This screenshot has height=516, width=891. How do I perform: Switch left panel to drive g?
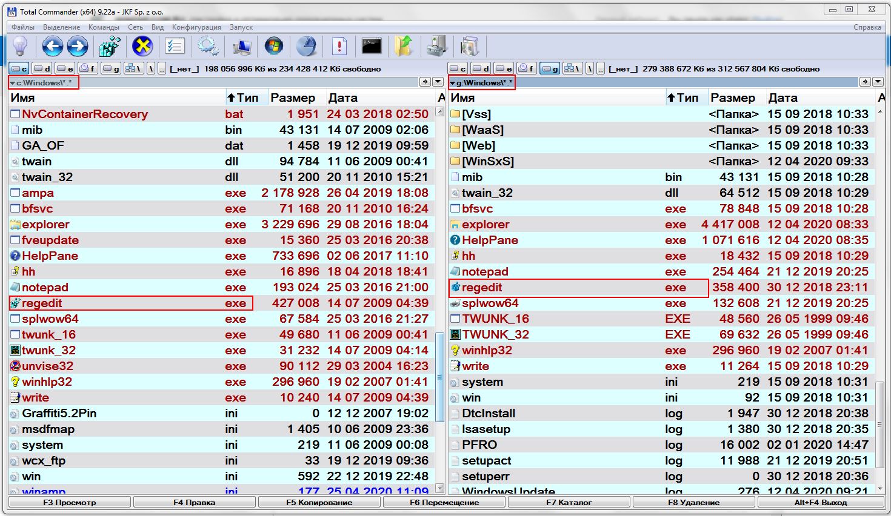pos(111,68)
